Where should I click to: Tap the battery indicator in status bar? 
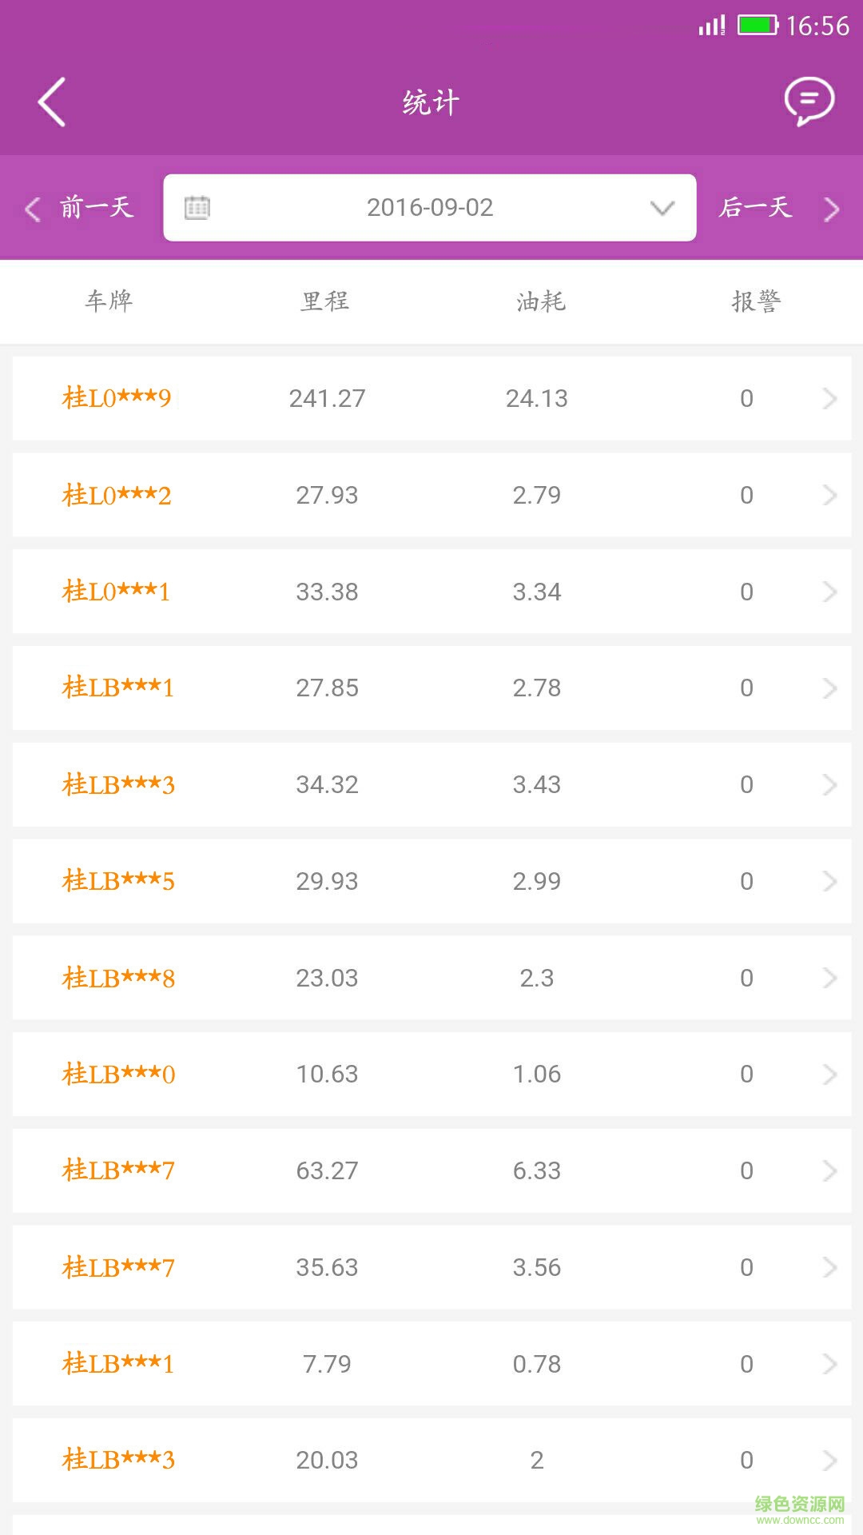[757, 26]
